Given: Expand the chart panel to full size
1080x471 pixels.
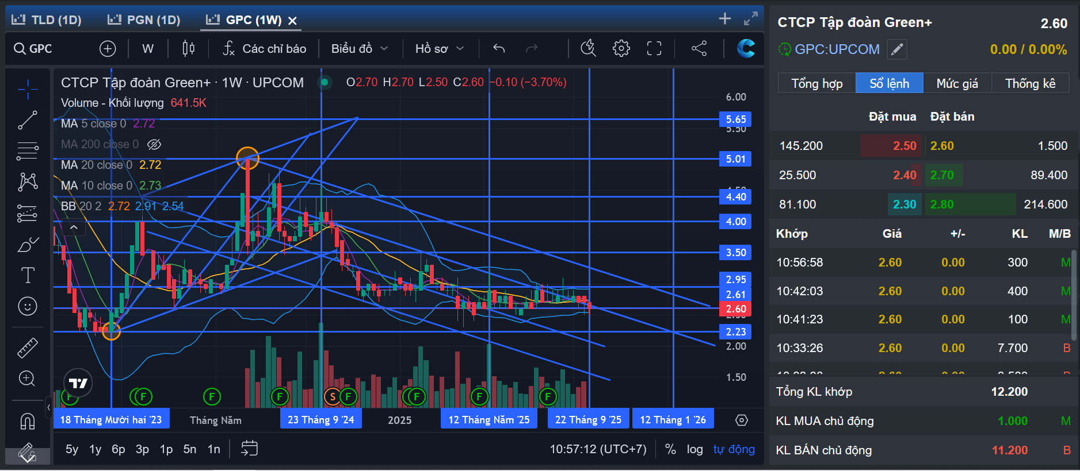Looking at the screenshot, I should pyautogui.click(x=750, y=19).
